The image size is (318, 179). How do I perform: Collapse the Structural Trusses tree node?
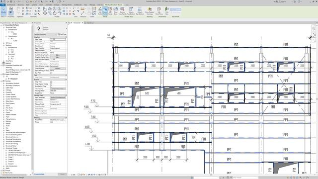point(3,148)
